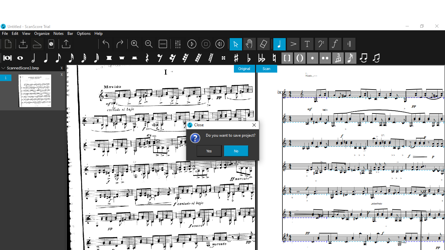Click the import from app phone icon

(x=51, y=44)
